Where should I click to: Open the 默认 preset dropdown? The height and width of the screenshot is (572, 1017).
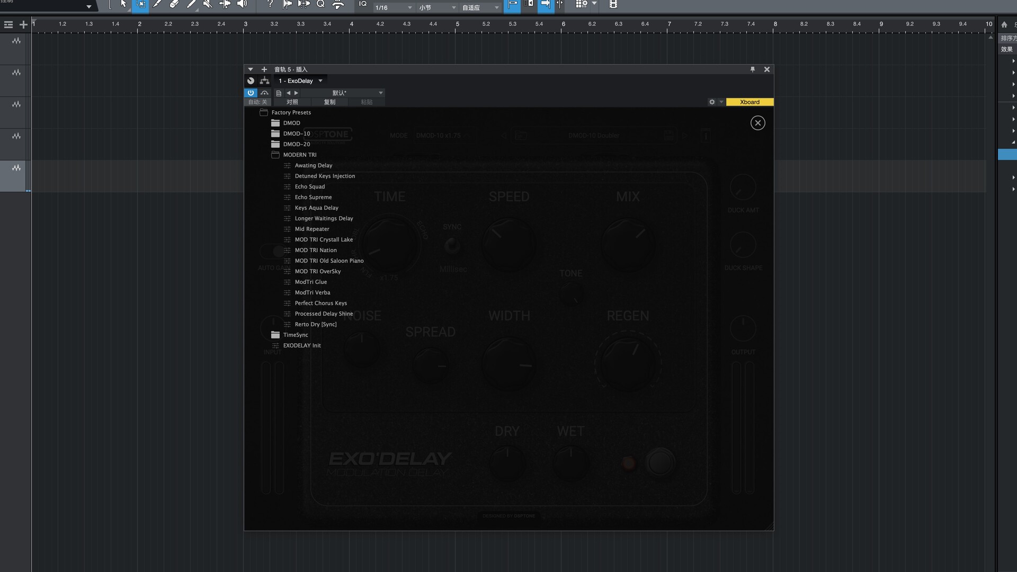click(380, 93)
